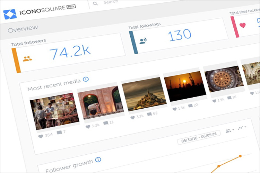The width and height of the screenshot is (260, 173).
Task: Click the Total followings speaking-person icon
Action: 143,41
